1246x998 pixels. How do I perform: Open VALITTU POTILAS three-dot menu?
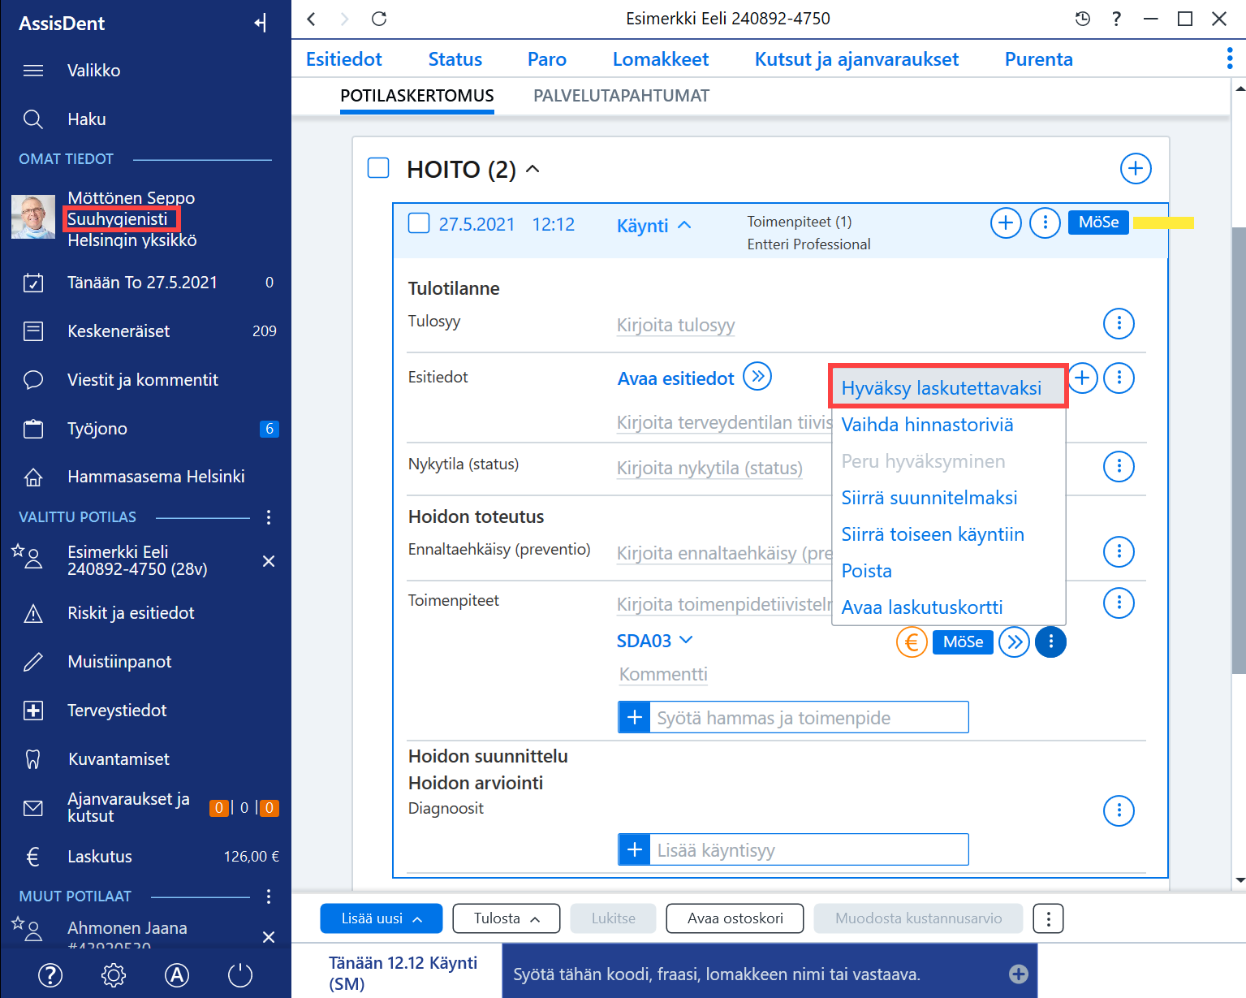pyautogui.click(x=269, y=517)
